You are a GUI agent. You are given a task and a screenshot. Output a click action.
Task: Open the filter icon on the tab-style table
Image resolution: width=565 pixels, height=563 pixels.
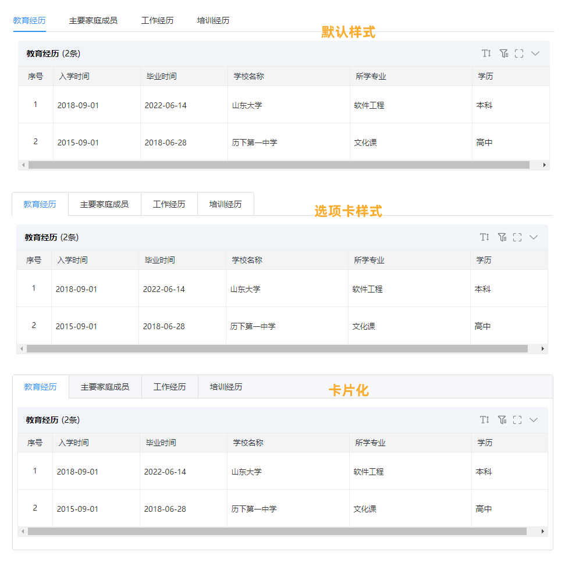click(503, 237)
